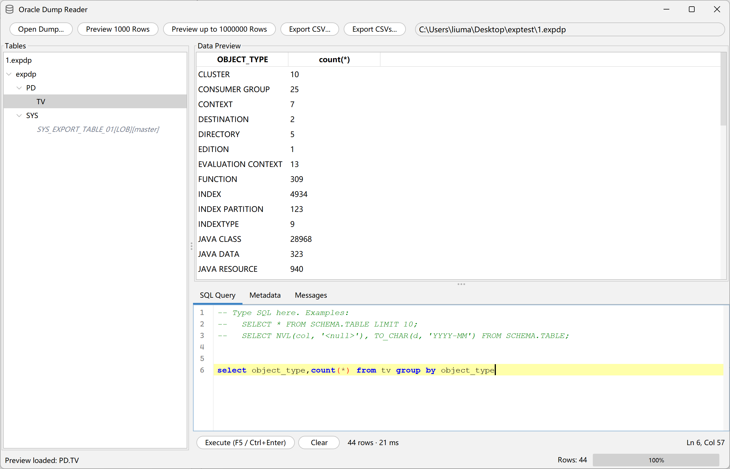Screen dimensions: 730x469
Task: Click the vertical splitter handle beside Tables
Action: click(191, 246)
